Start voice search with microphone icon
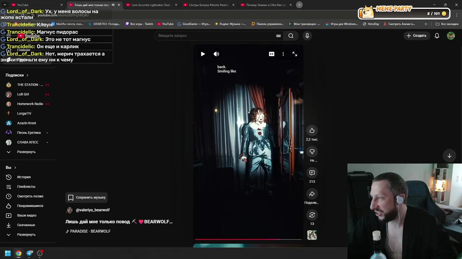The width and height of the screenshot is (462, 259). pyautogui.click(x=307, y=36)
